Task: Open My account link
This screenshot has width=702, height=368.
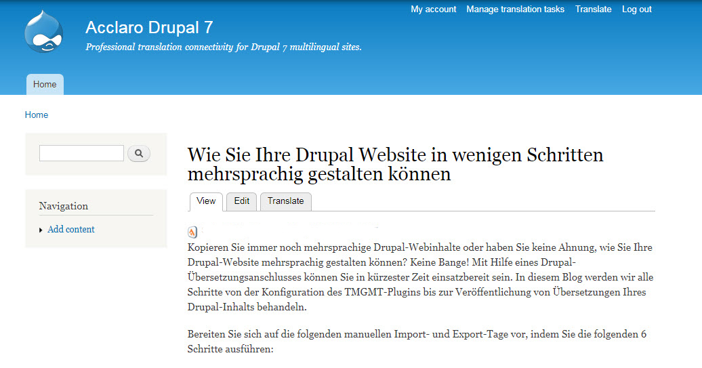Action: [x=434, y=9]
